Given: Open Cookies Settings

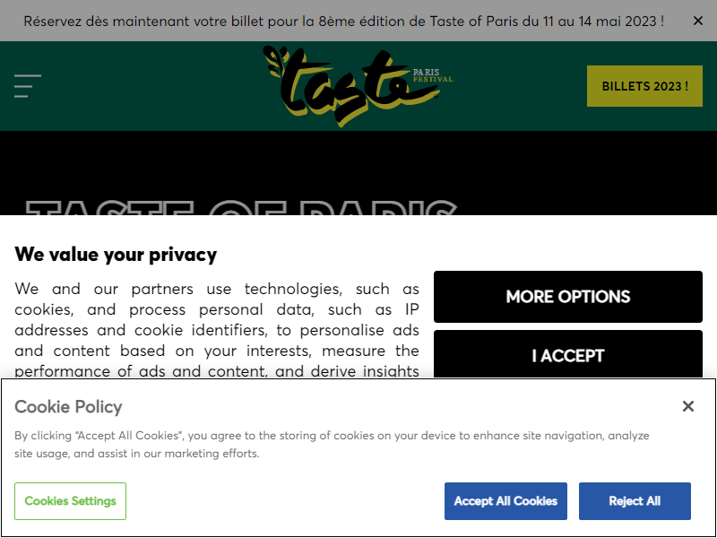Looking at the screenshot, I should coord(70,501).
